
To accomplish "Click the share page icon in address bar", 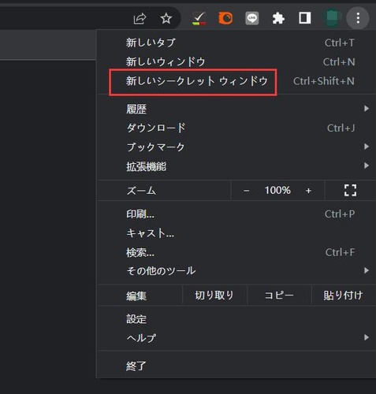I will (140, 18).
